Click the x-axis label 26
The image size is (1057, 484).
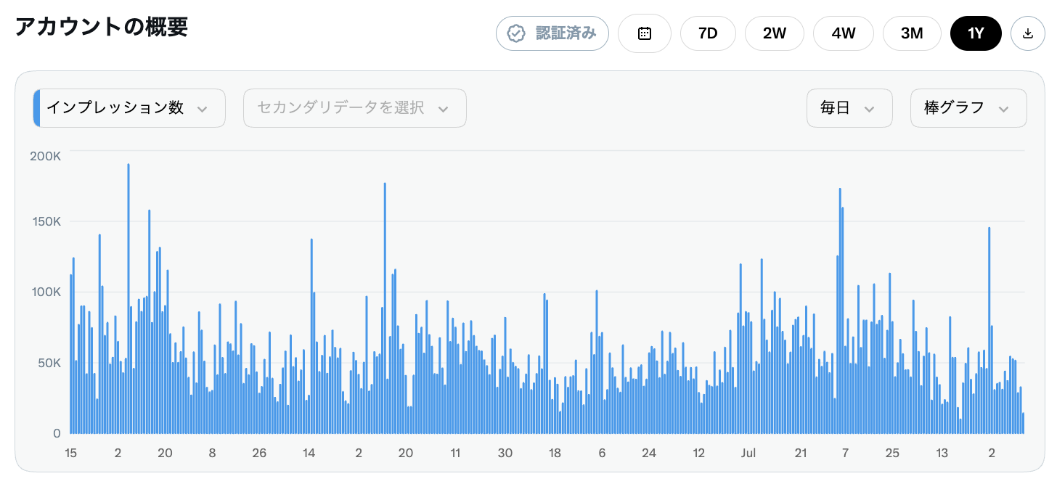coord(259,453)
